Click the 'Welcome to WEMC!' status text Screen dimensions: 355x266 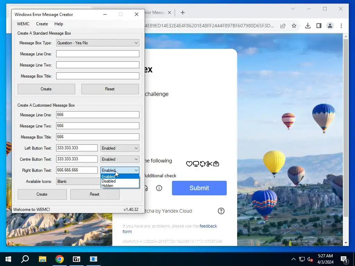click(x=32, y=210)
